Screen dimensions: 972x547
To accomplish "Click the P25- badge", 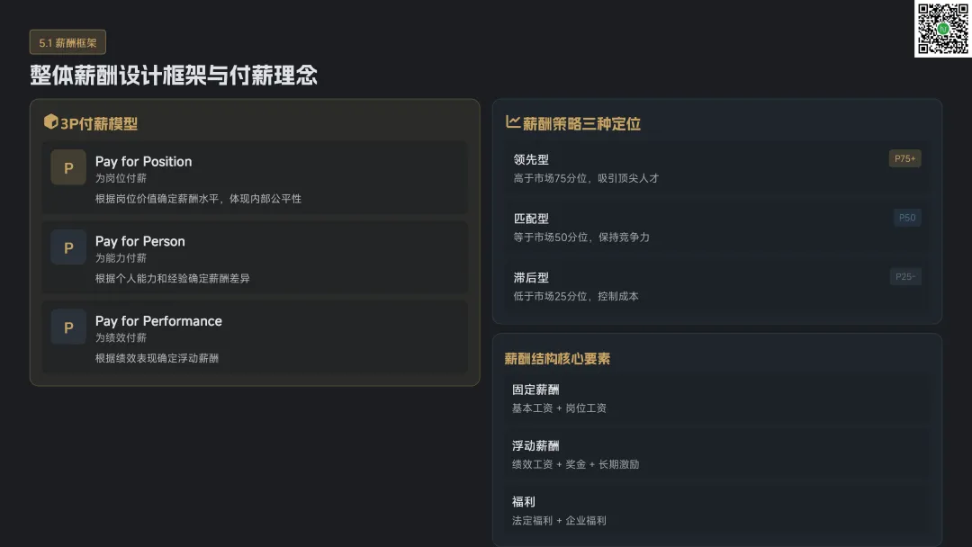I will (x=905, y=276).
